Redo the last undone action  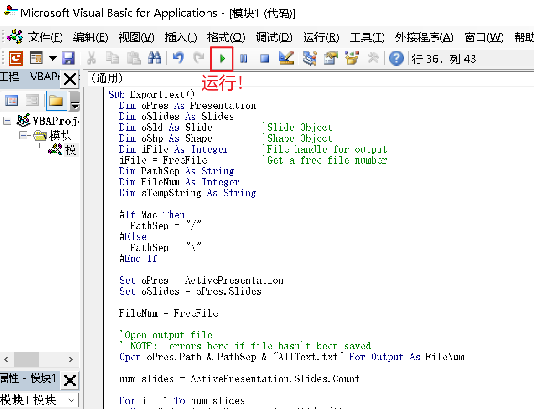point(198,58)
